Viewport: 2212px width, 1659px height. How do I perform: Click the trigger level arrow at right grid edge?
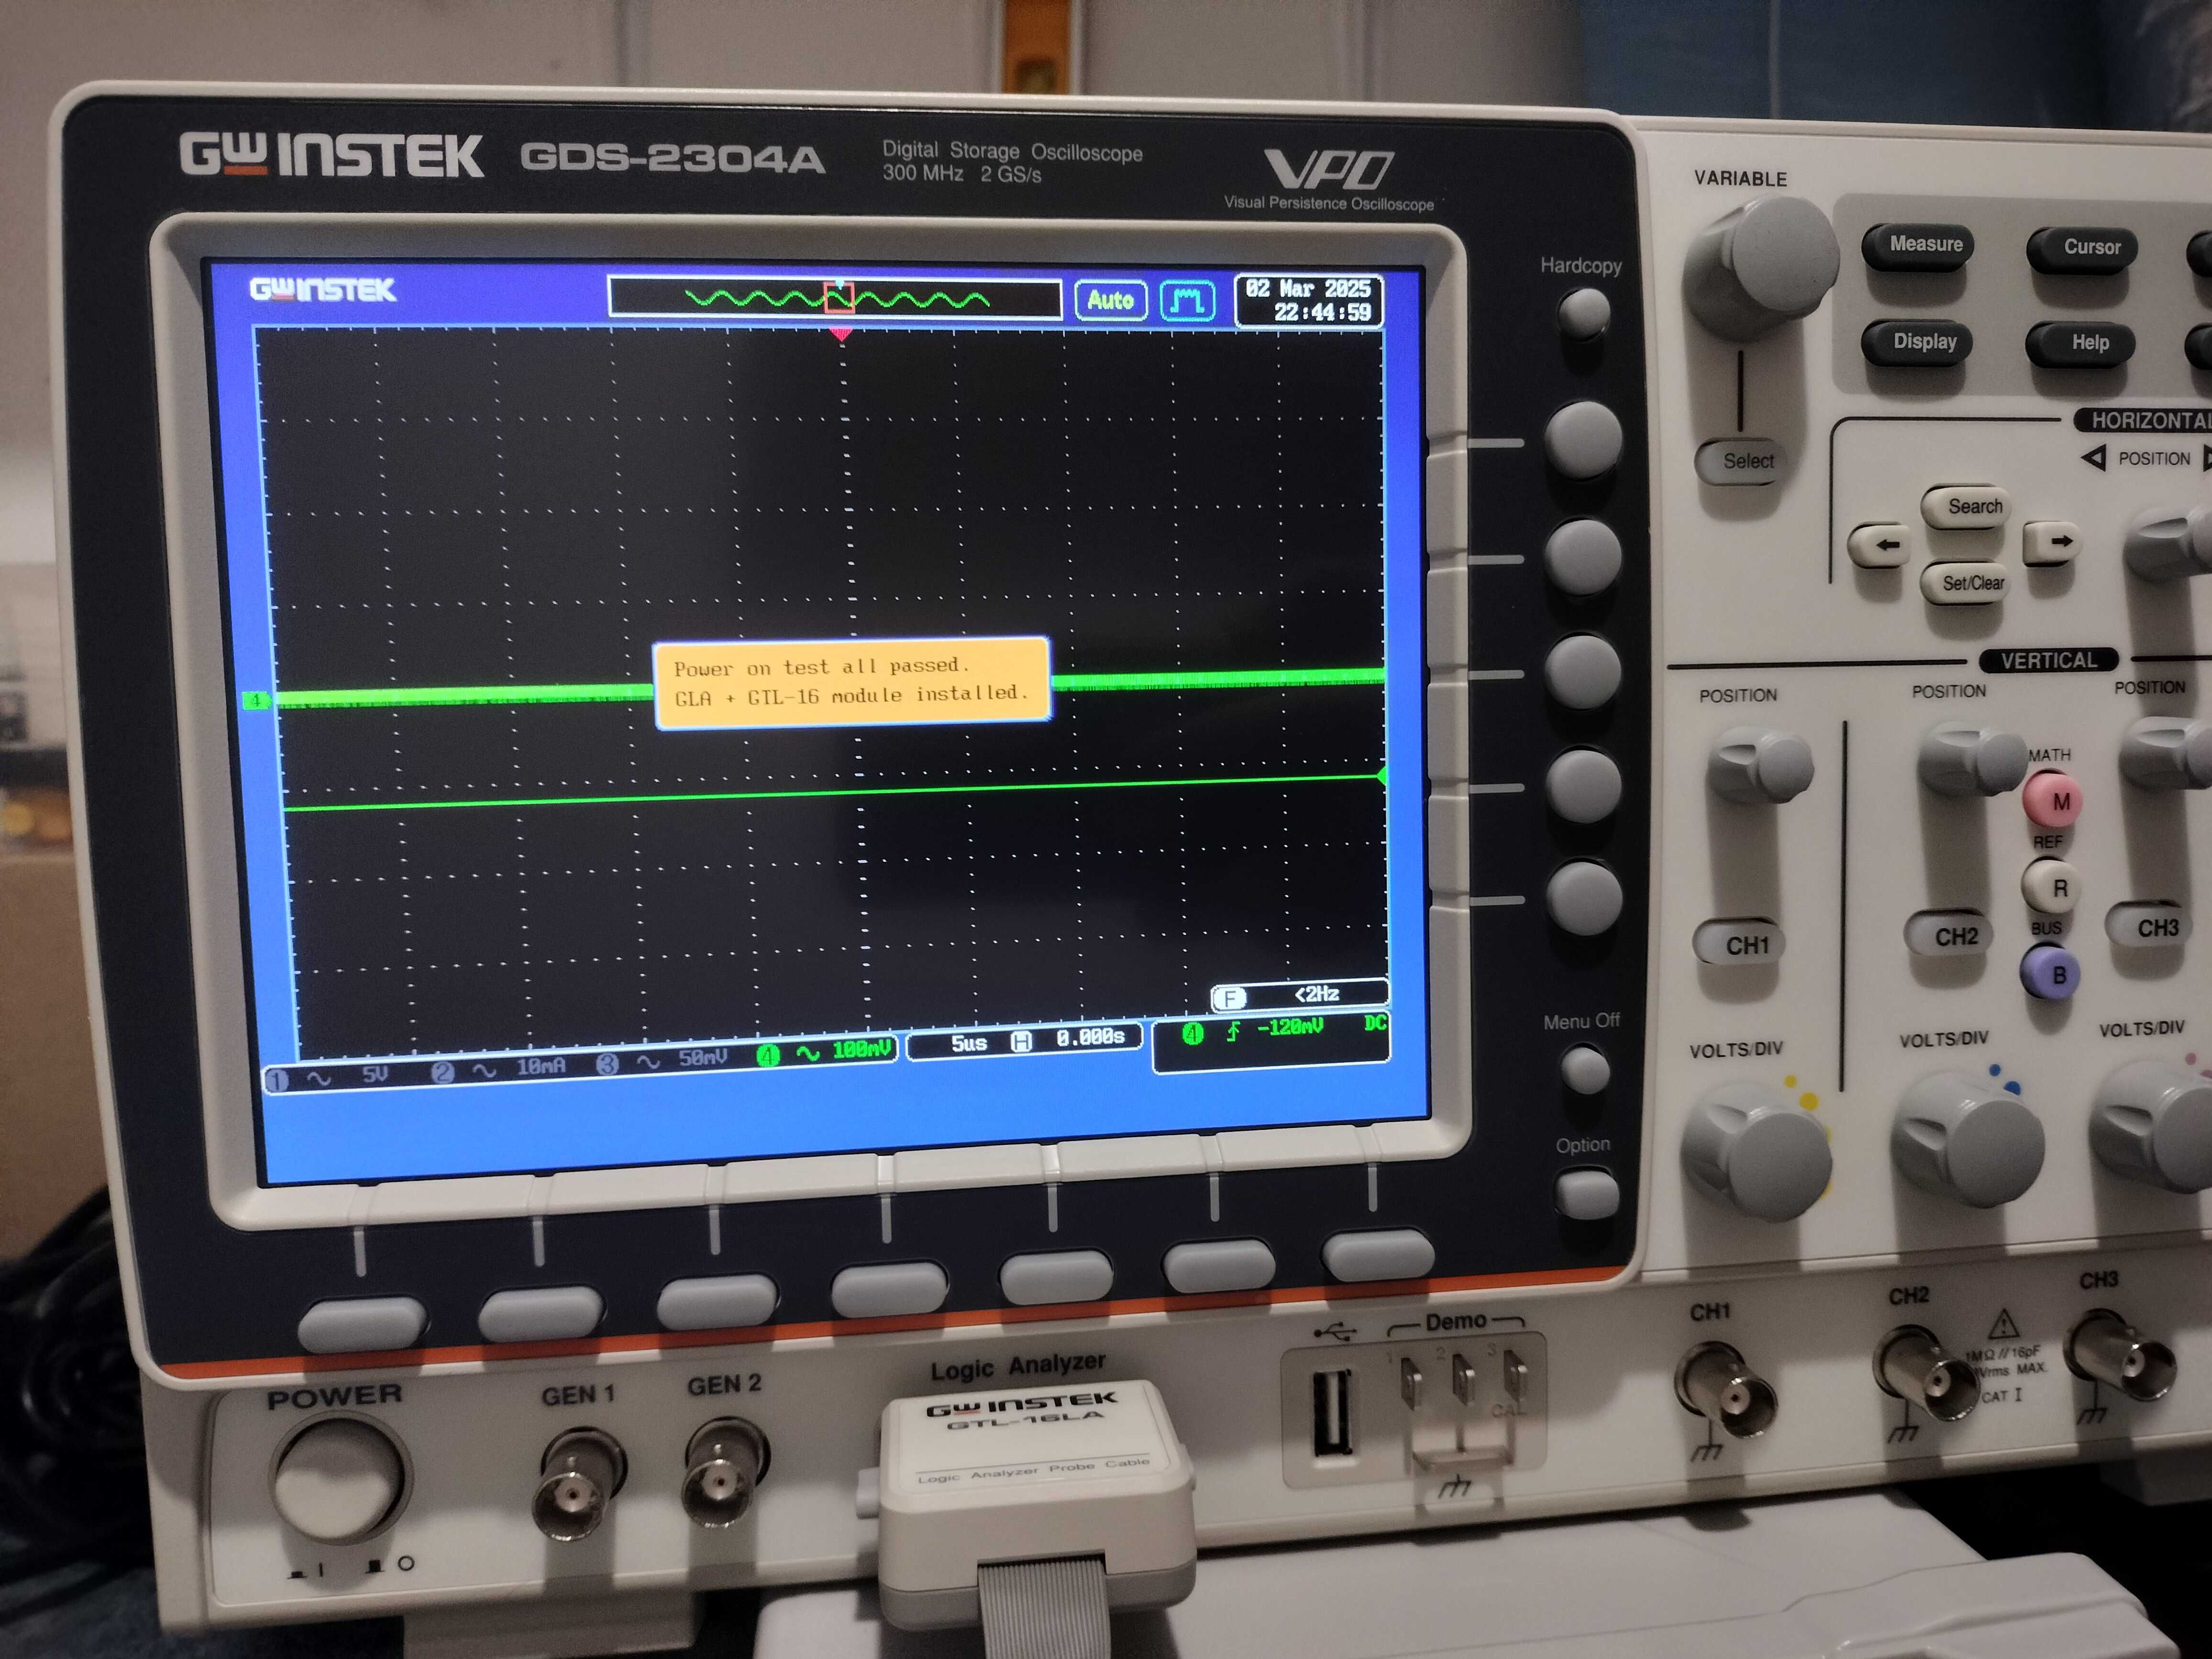coord(1382,775)
